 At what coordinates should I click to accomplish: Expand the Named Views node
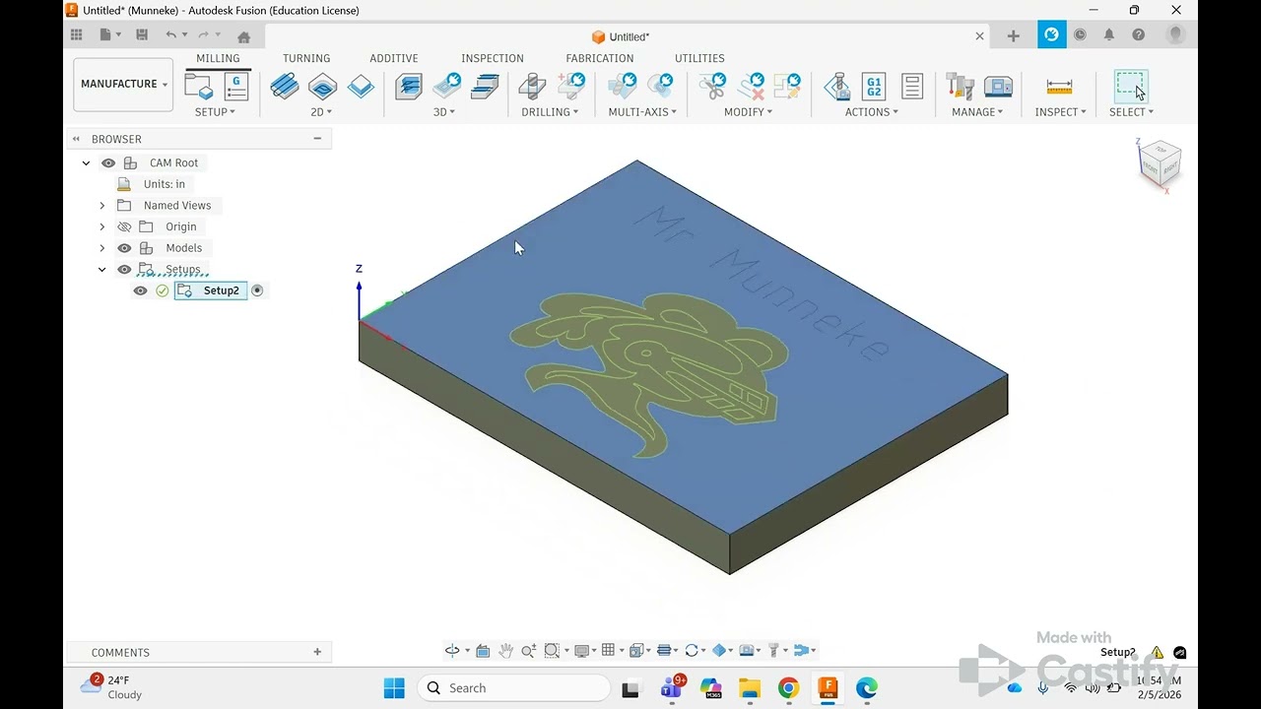pos(102,206)
